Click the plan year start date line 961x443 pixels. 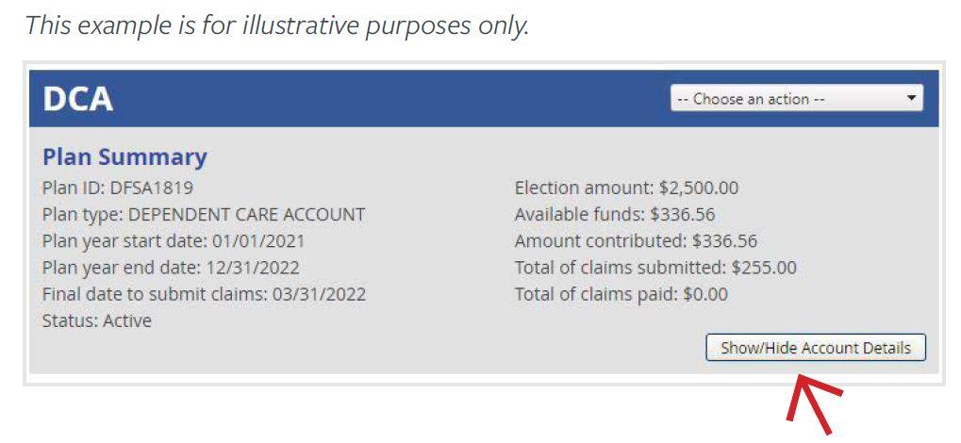pyautogui.click(x=174, y=240)
